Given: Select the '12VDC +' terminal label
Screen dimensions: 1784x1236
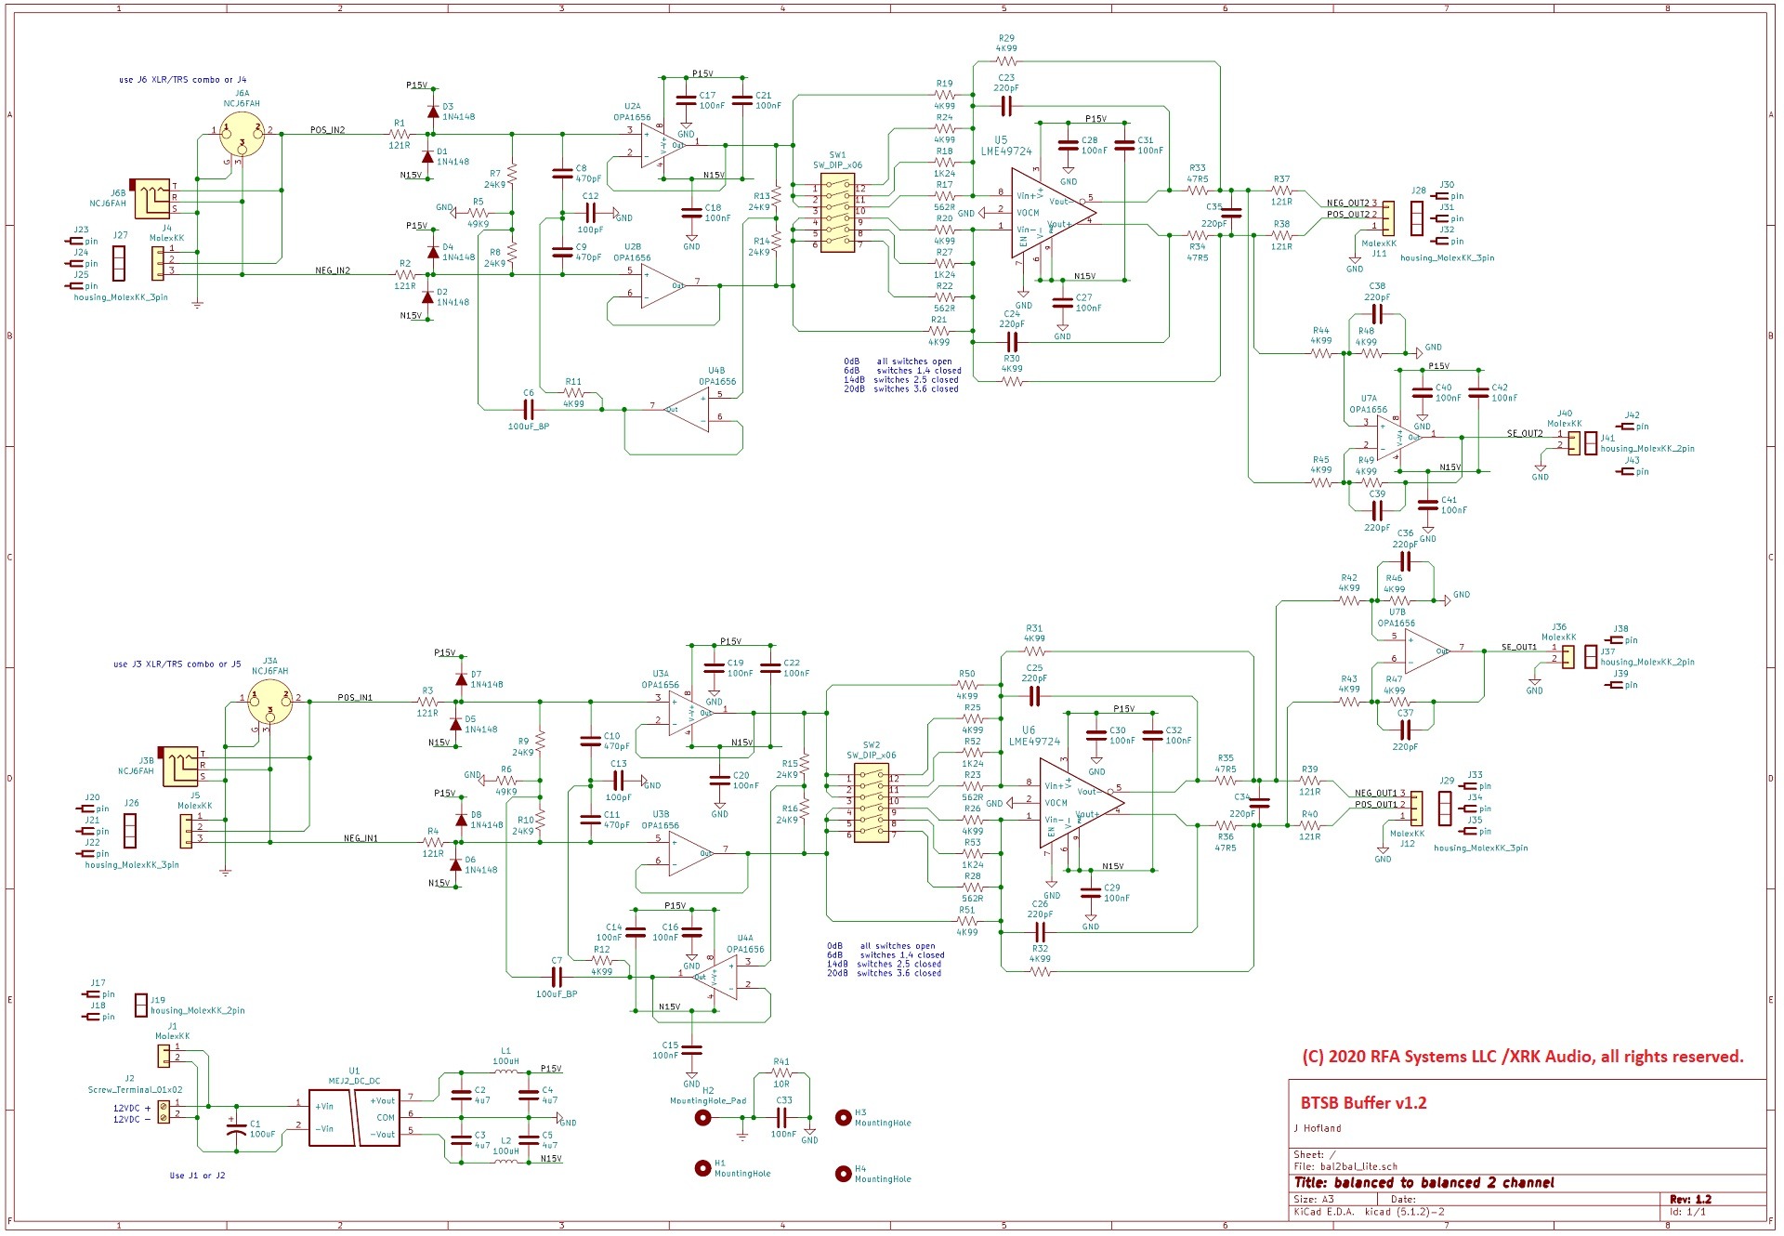Looking at the screenshot, I should point(132,1108).
